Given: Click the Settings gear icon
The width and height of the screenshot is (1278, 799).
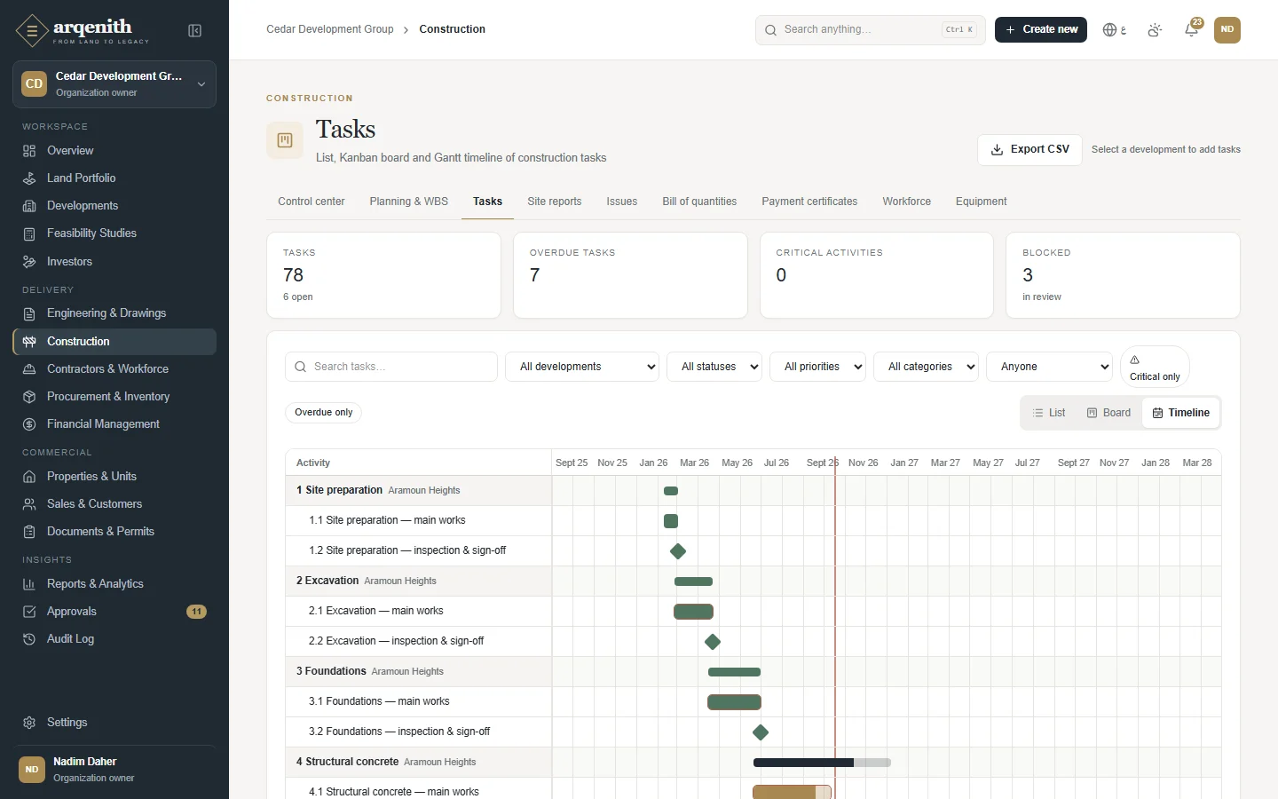Looking at the screenshot, I should 29,723.
